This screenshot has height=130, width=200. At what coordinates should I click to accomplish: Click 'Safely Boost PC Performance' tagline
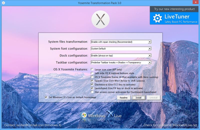pos(181,22)
